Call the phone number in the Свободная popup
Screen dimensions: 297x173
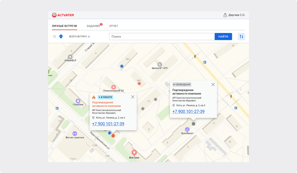coord(188,111)
